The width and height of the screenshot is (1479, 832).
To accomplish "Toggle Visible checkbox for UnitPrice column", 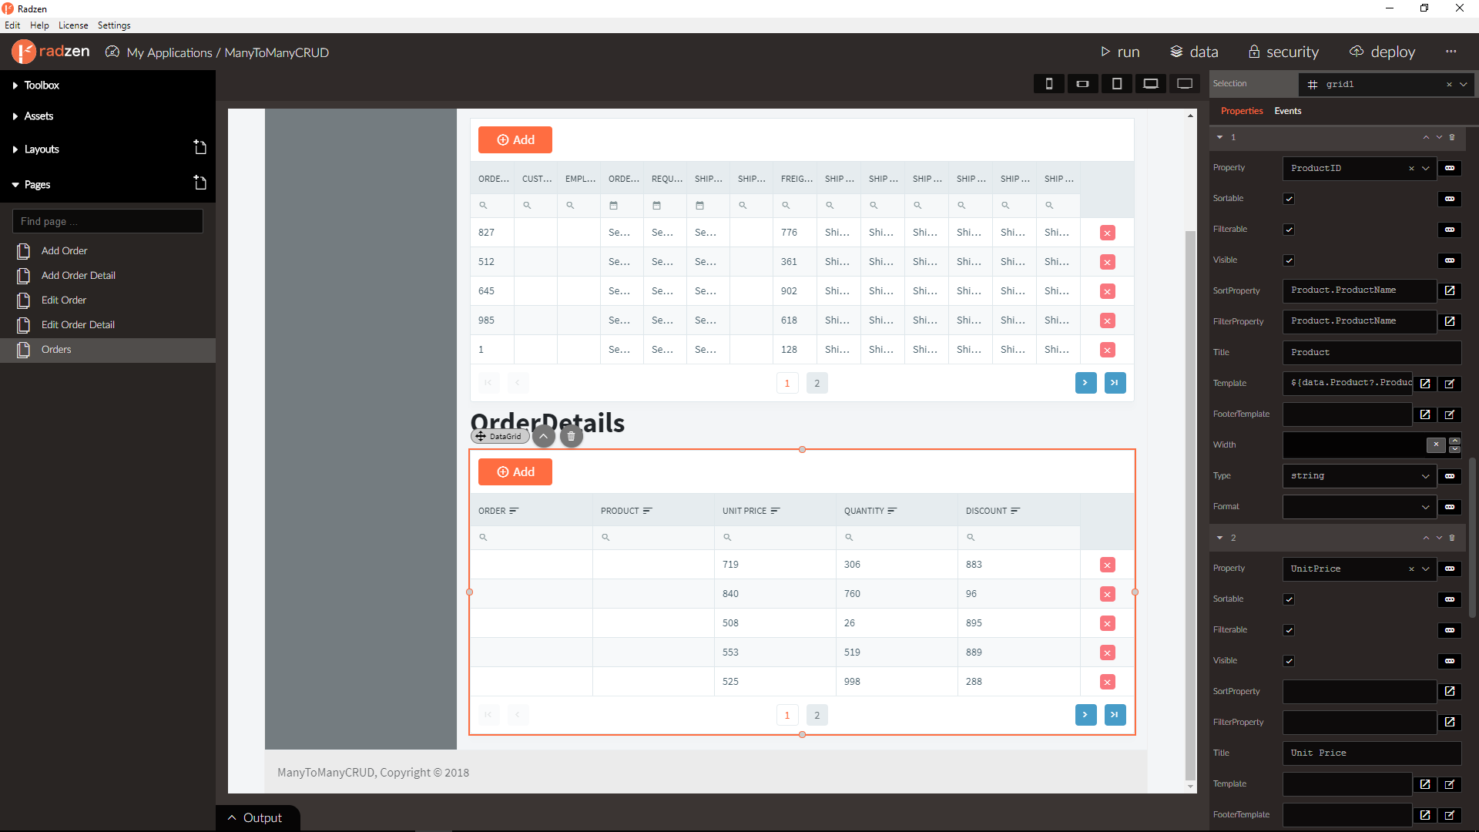I will (1289, 661).
